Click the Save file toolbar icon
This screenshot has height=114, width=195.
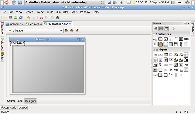point(15,17)
